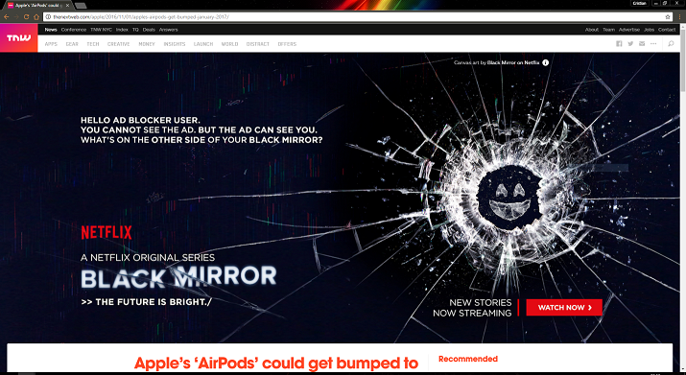Go to the browser home icon
Screen dimensions: 686x375
pos(36,17)
